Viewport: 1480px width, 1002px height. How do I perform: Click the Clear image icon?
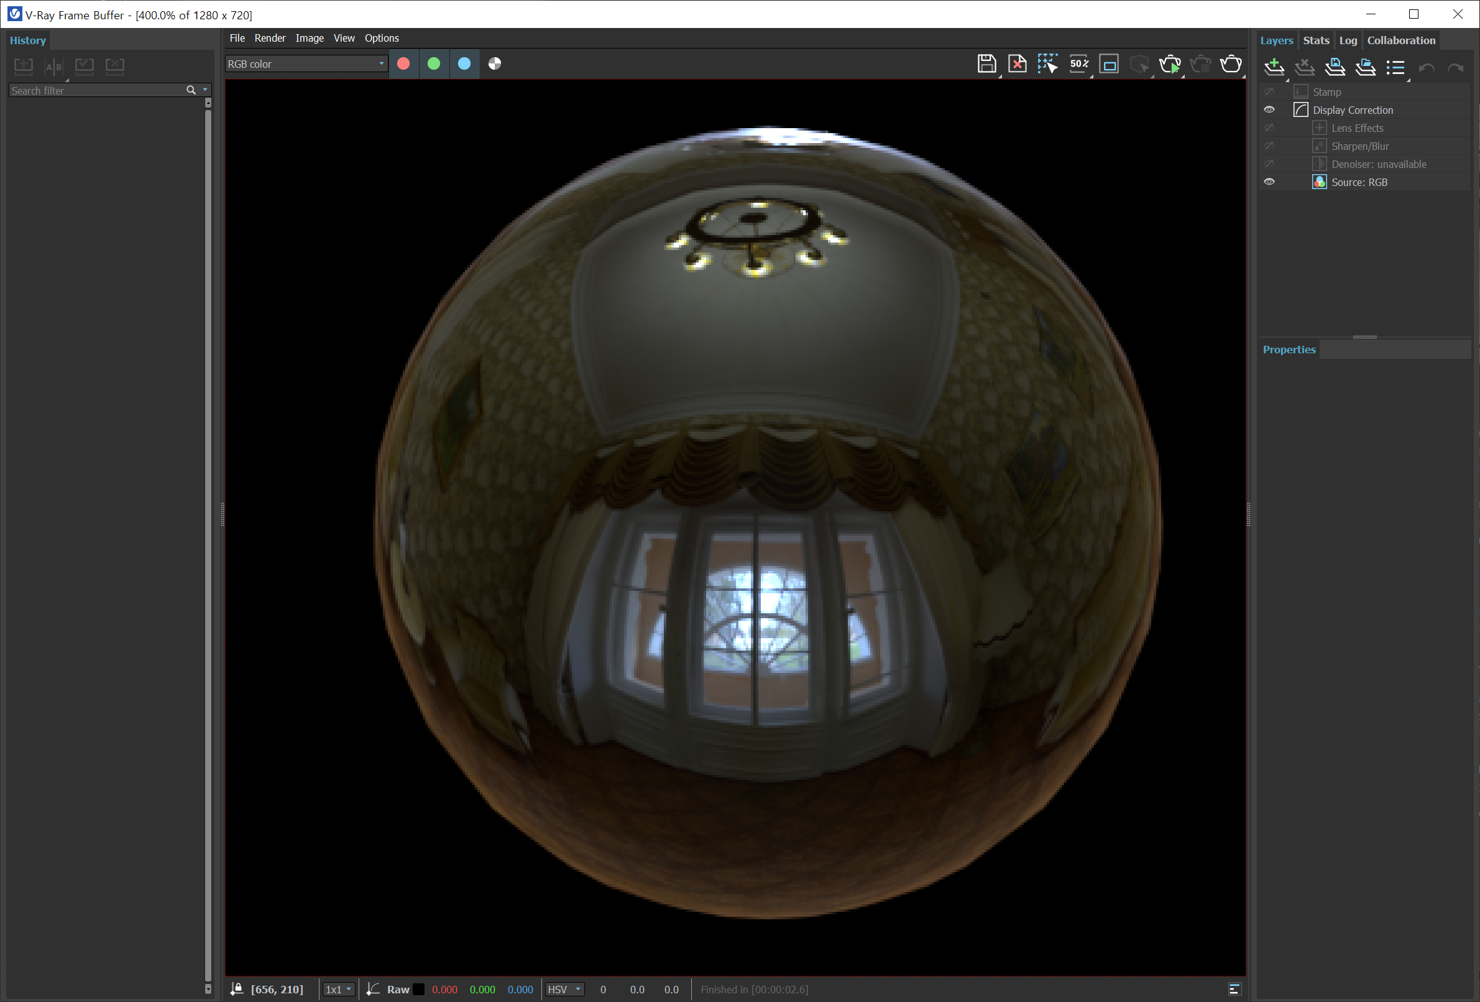click(1017, 63)
